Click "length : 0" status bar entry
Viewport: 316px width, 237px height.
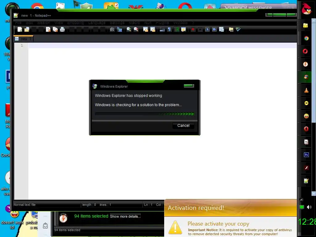[x=89, y=205]
